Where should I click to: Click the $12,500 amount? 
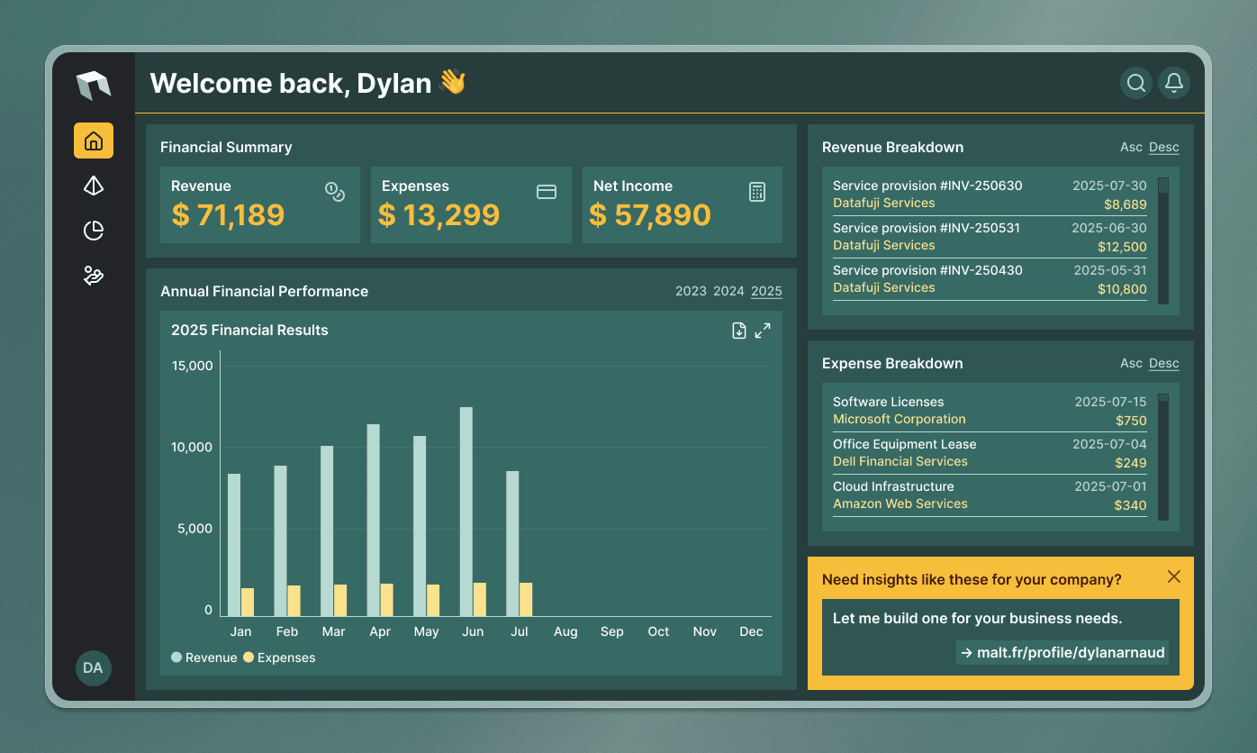pos(1122,247)
